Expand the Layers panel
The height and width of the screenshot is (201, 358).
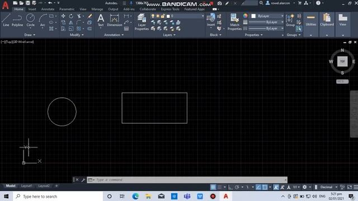pos(169,35)
